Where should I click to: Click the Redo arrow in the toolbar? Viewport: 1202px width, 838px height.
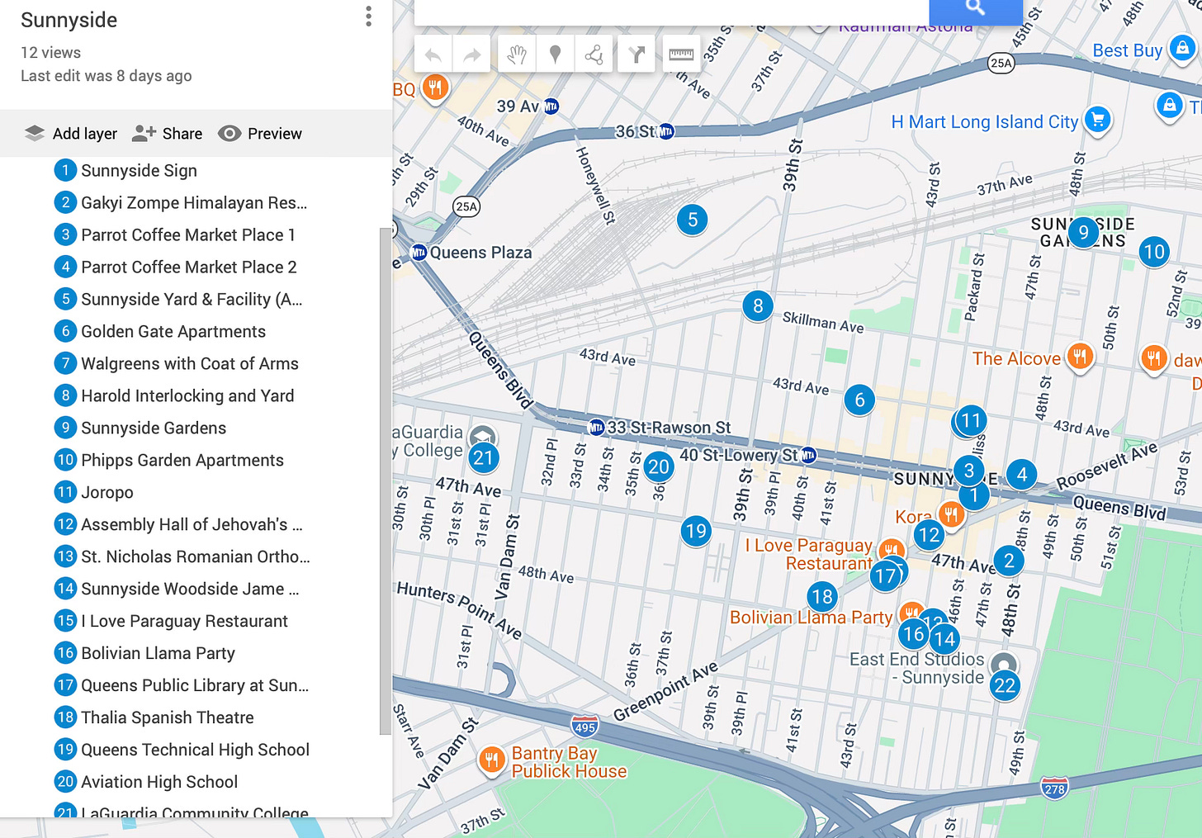click(x=472, y=55)
